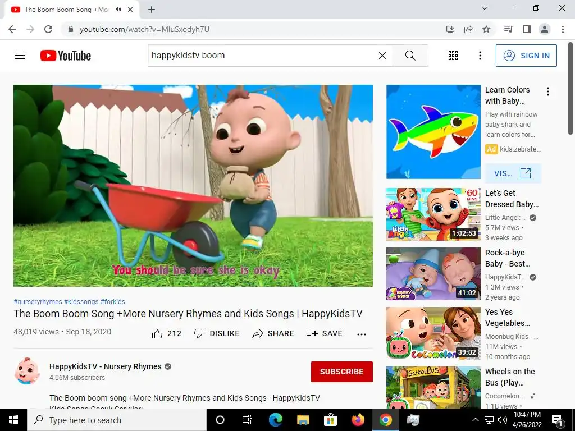Click the #nurseryrhymes hashtag
575x431 pixels.
tap(38, 301)
